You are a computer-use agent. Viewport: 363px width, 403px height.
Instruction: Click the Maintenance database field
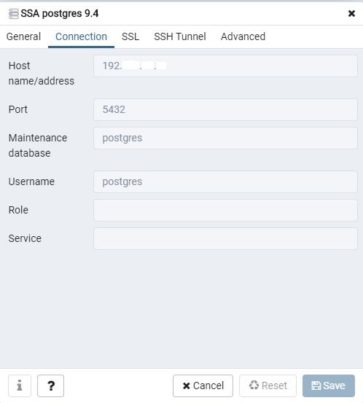click(225, 138)
